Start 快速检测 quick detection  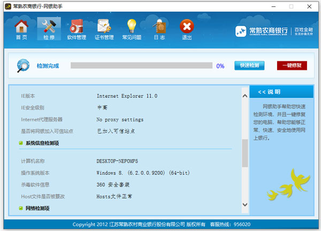click(249, 65)
